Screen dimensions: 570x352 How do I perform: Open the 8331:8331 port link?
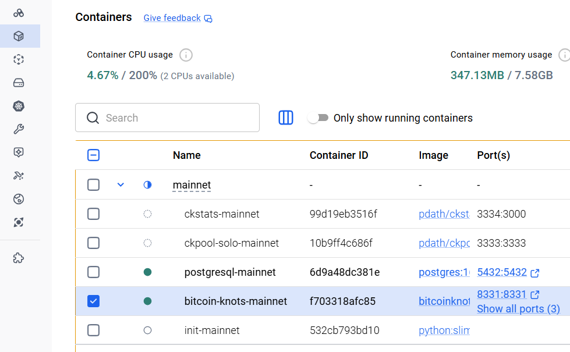501,294
